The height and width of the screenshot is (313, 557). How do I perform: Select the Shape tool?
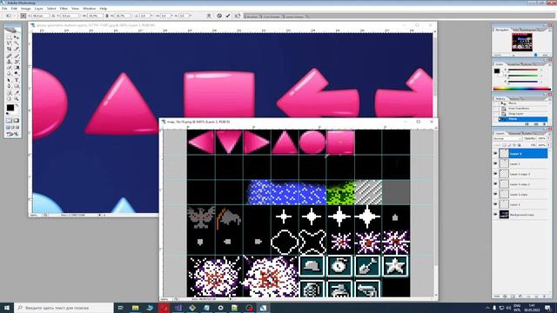click(x=17, y=86)
